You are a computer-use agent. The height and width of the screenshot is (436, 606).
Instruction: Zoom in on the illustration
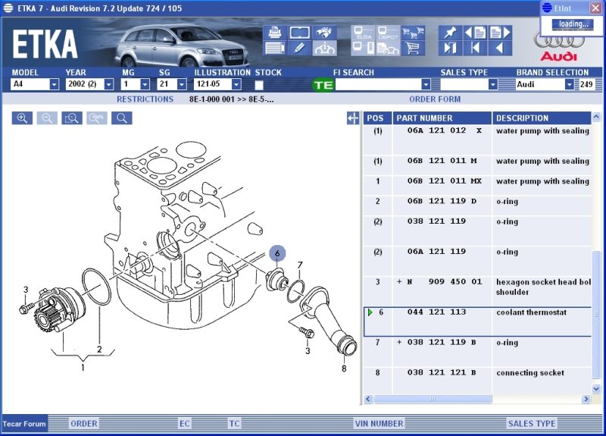[x=23, y=118]
